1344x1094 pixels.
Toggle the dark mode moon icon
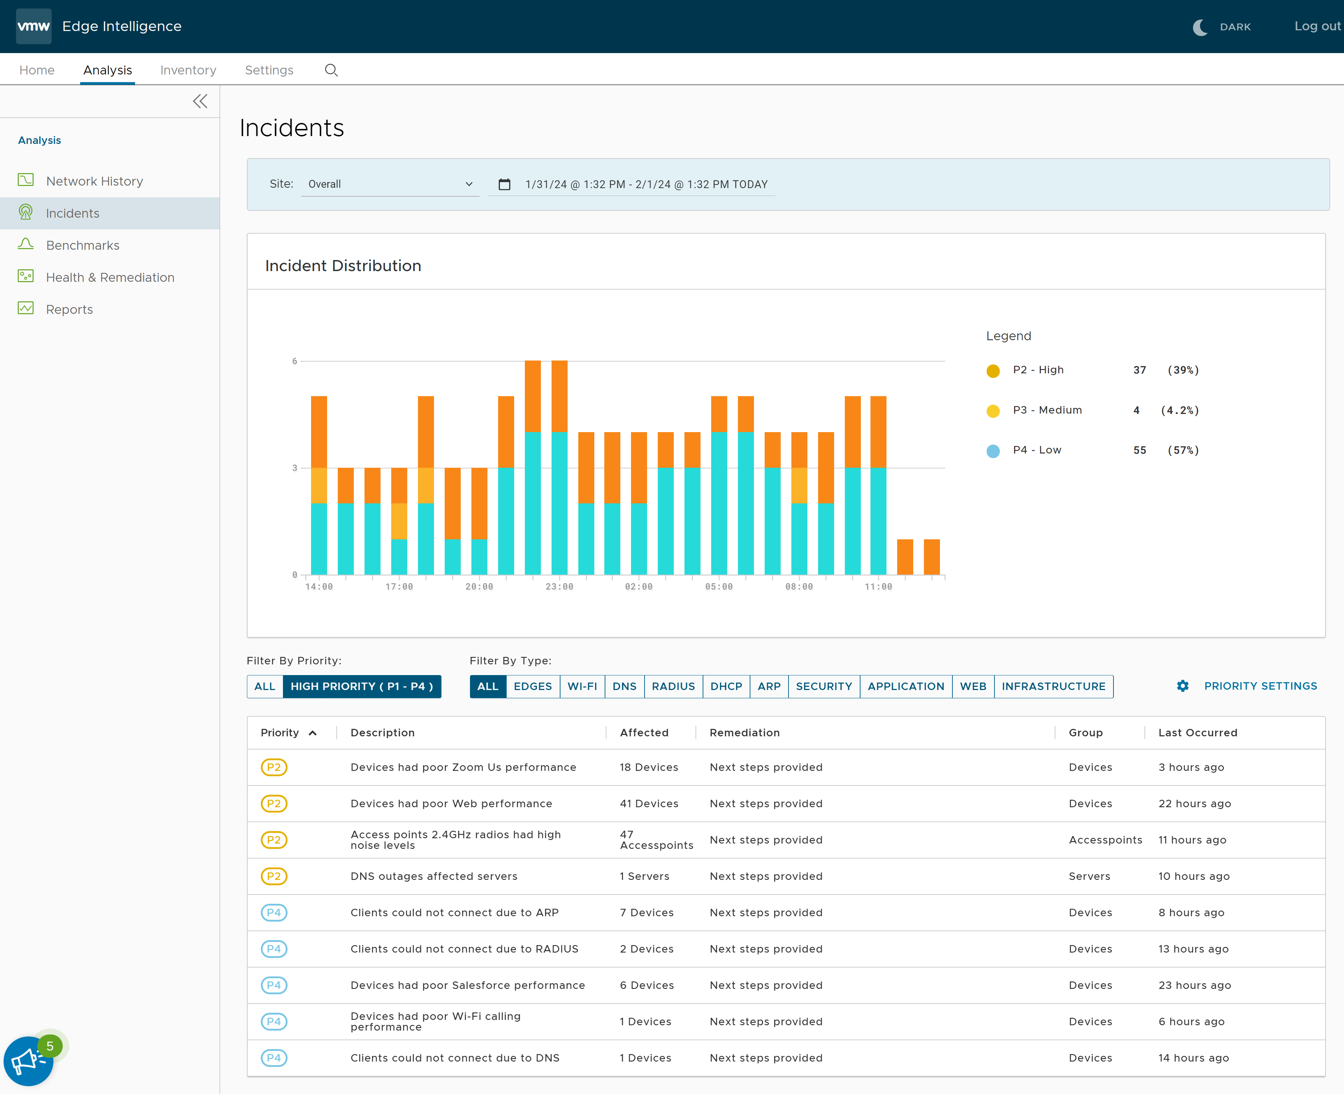1200,27
